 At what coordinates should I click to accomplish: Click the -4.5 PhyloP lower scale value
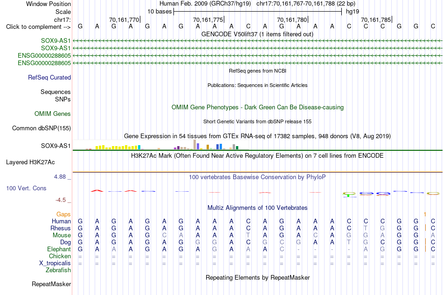(x=61, y=200)
